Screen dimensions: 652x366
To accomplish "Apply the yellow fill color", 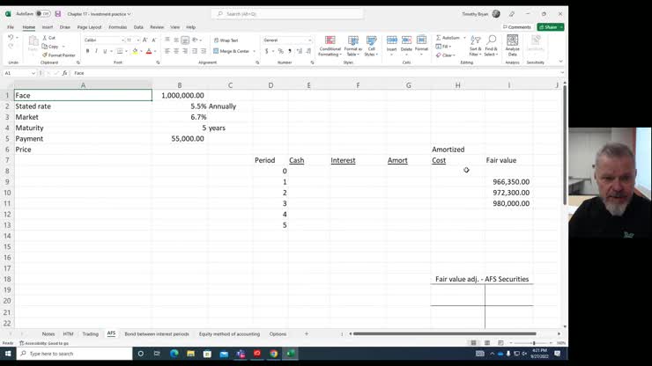I will [x=135, y=51].
